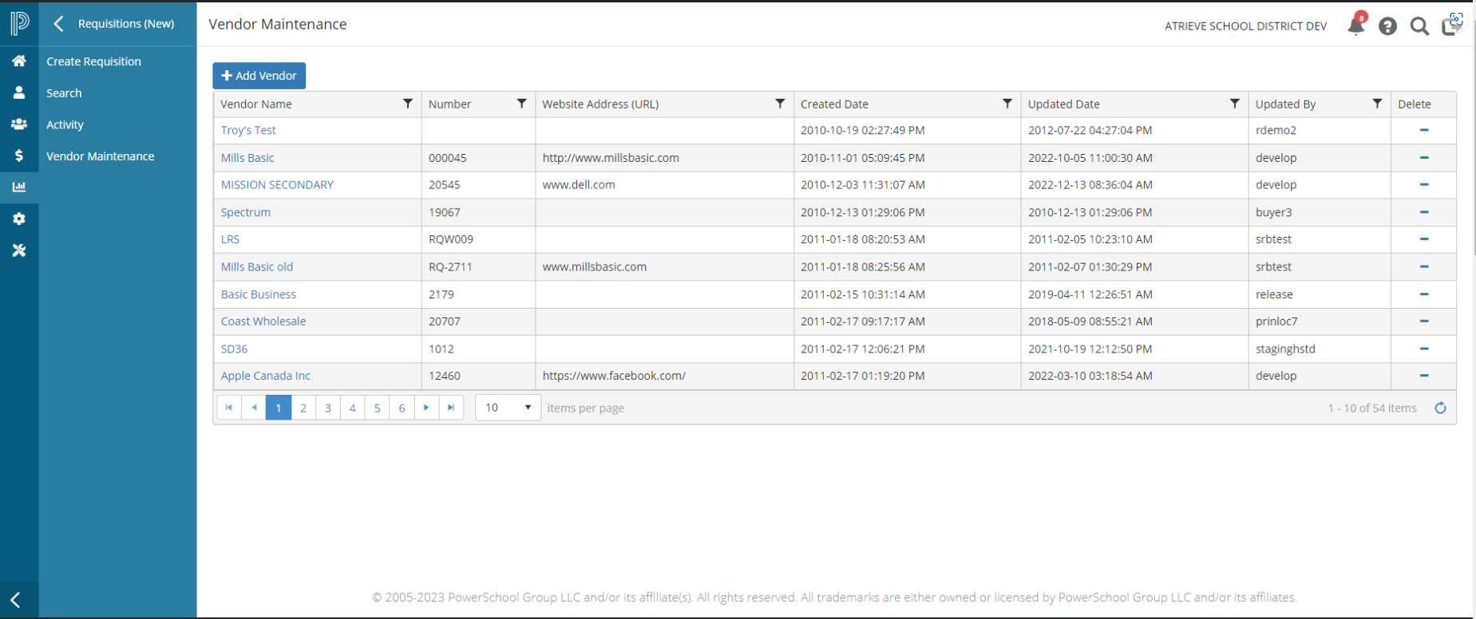This screenshot has width=1476, height=619.
Task: Open Updated By column filter
Action: click(x=1377, y=104)
